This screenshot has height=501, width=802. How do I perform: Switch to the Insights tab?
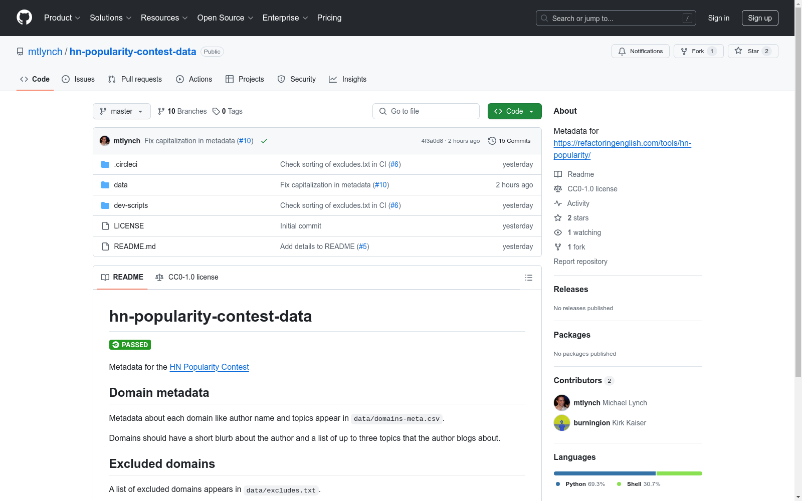pos(348,79)
